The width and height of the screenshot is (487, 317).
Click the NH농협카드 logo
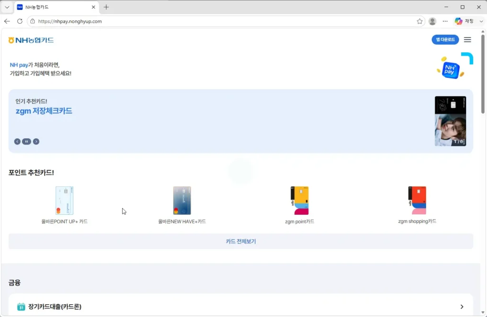coord(31,40)
